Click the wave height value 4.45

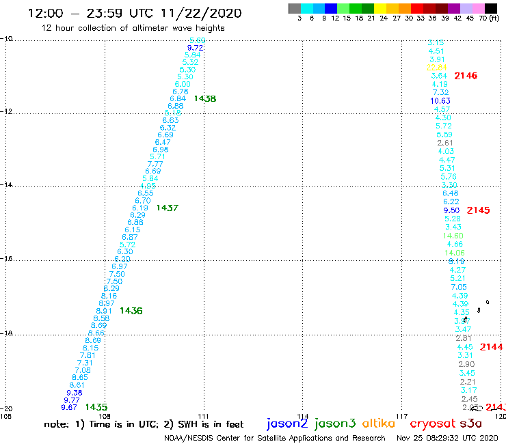(465, 347)
